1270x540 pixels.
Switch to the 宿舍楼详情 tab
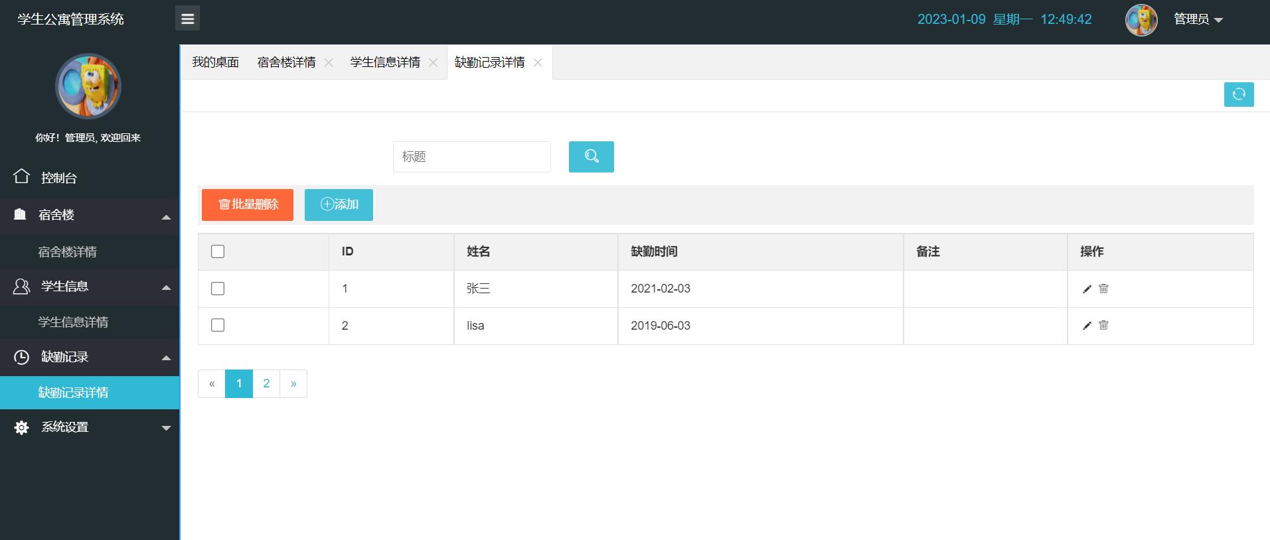[x=286, y=62]
